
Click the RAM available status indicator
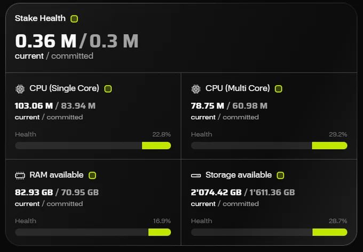click(x=92, y=175)
